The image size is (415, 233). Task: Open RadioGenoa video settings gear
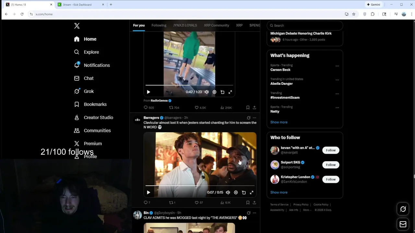tap(214, 92)
